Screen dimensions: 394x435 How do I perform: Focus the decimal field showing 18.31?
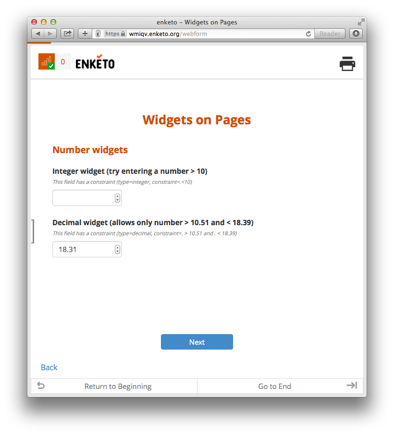[x=87, y=249]
